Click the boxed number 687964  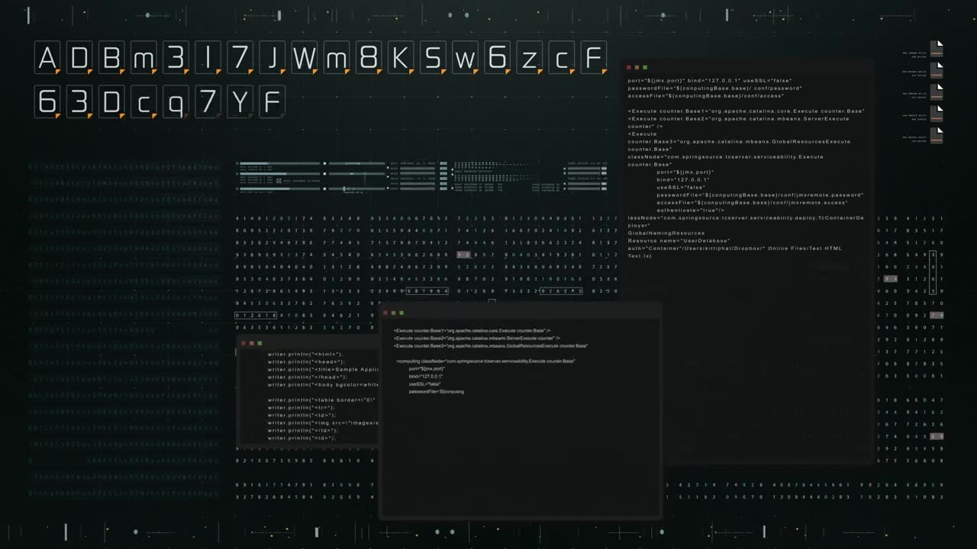coord(427,291)
